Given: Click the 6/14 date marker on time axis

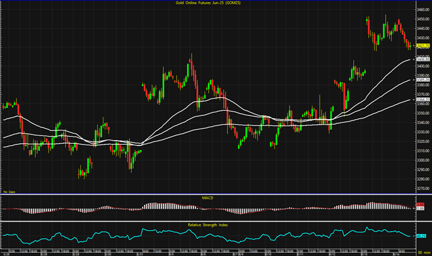Looking at the screenshot, I should click(x=396, y=254).
